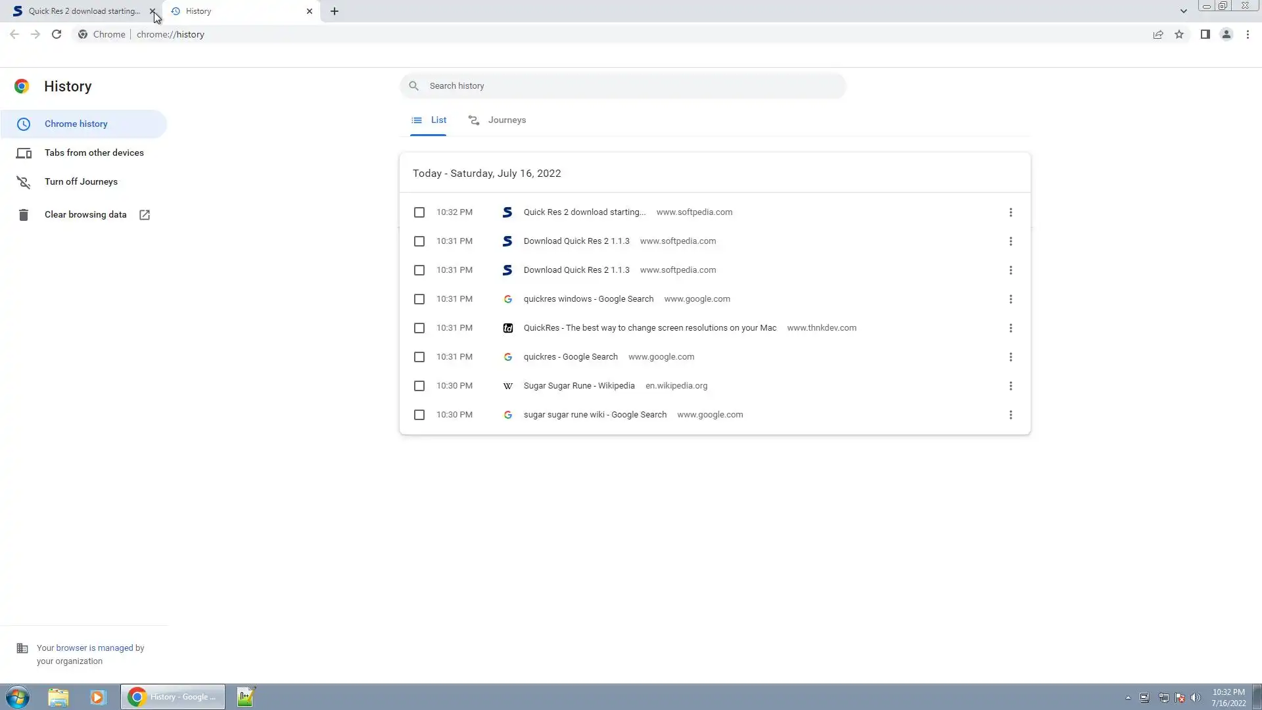The image size is (1262, 710).
Task: Select Tabs from other devices
Action: [94, 153]
